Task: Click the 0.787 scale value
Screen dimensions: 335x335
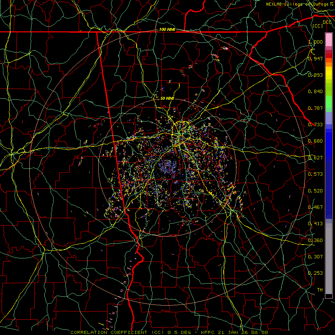Action: point(315,108)
